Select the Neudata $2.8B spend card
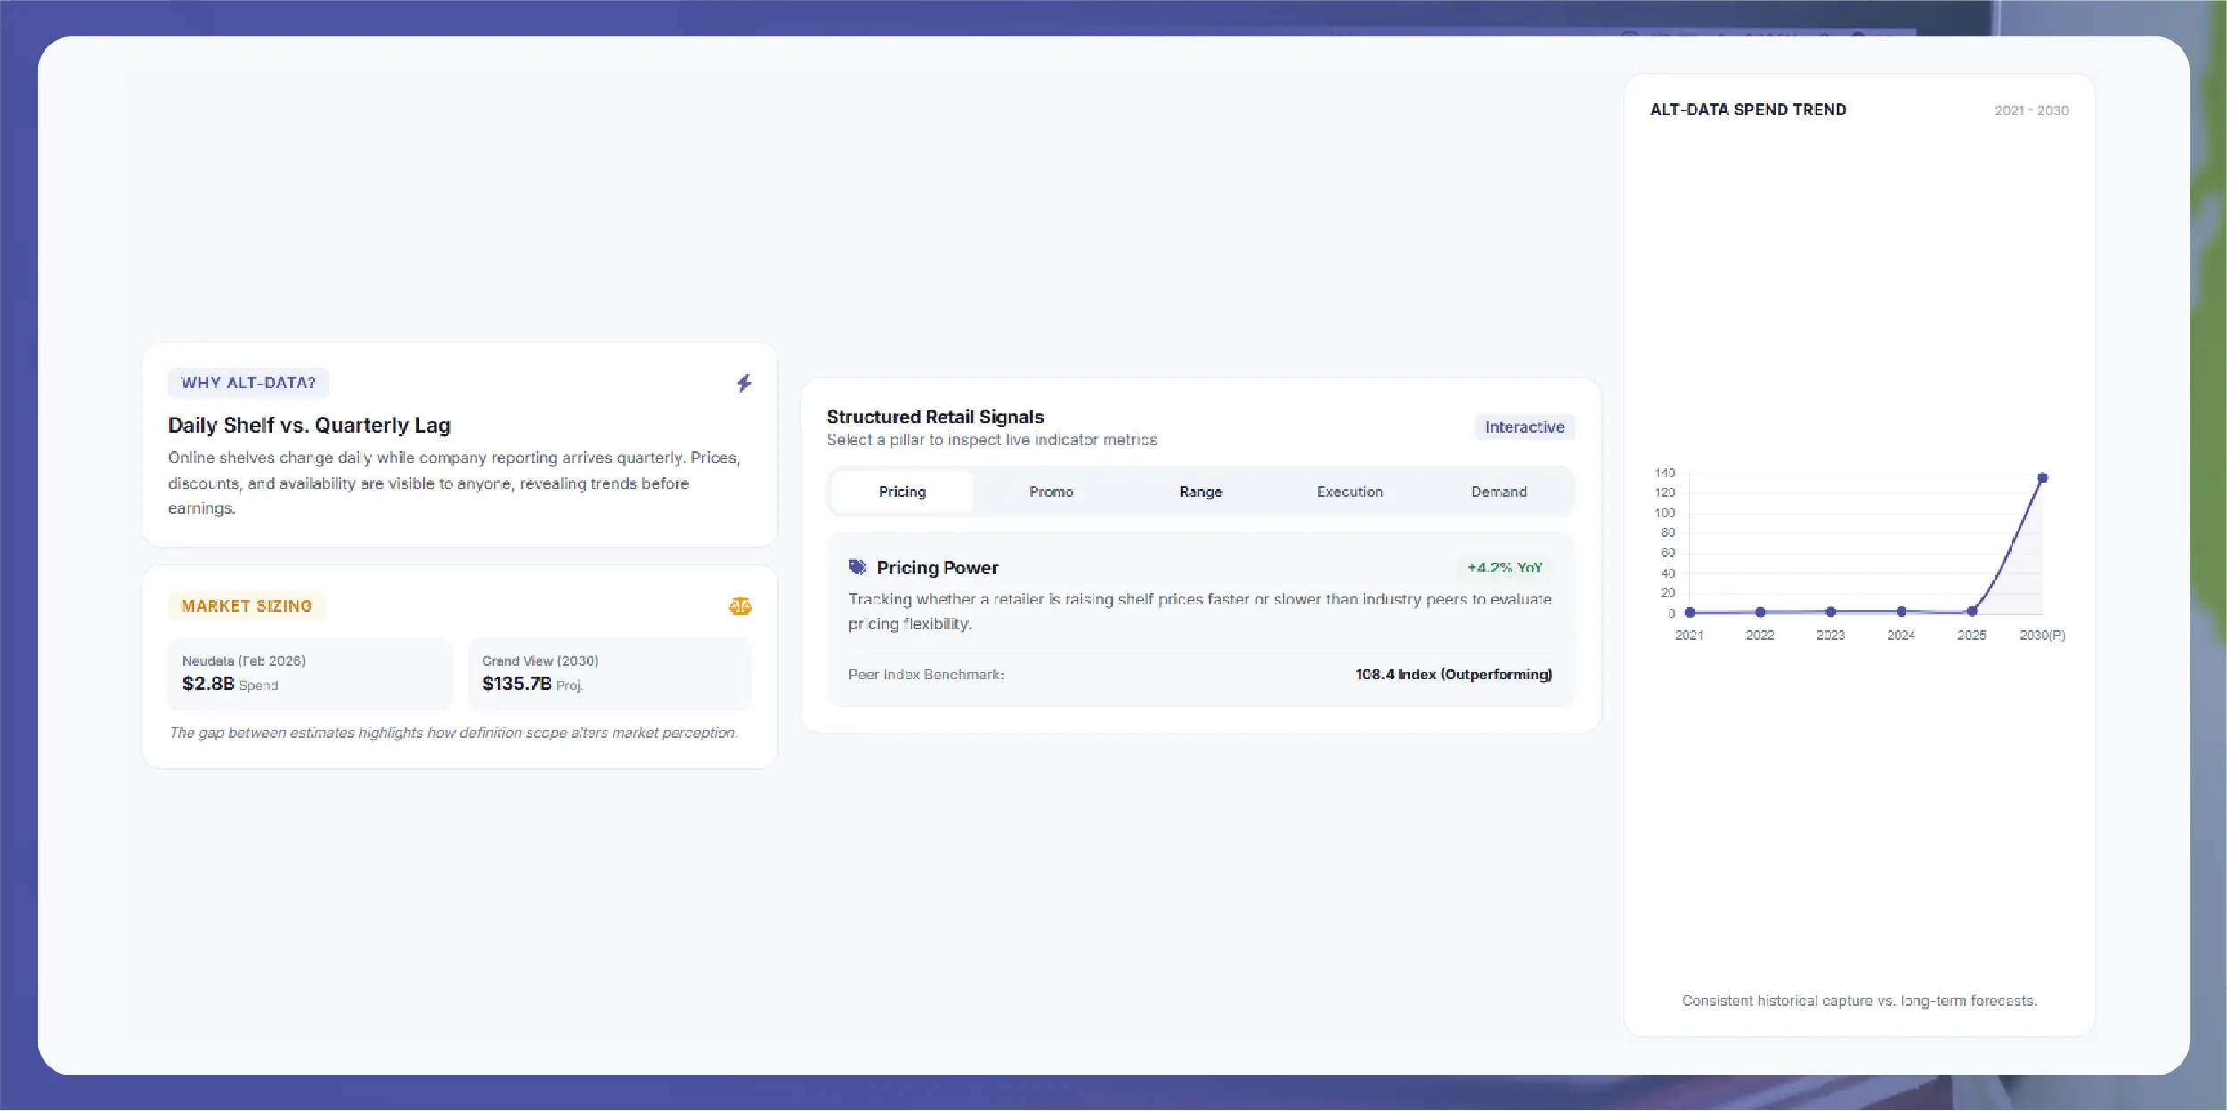 pyautogui.click(x=310, y=674)
